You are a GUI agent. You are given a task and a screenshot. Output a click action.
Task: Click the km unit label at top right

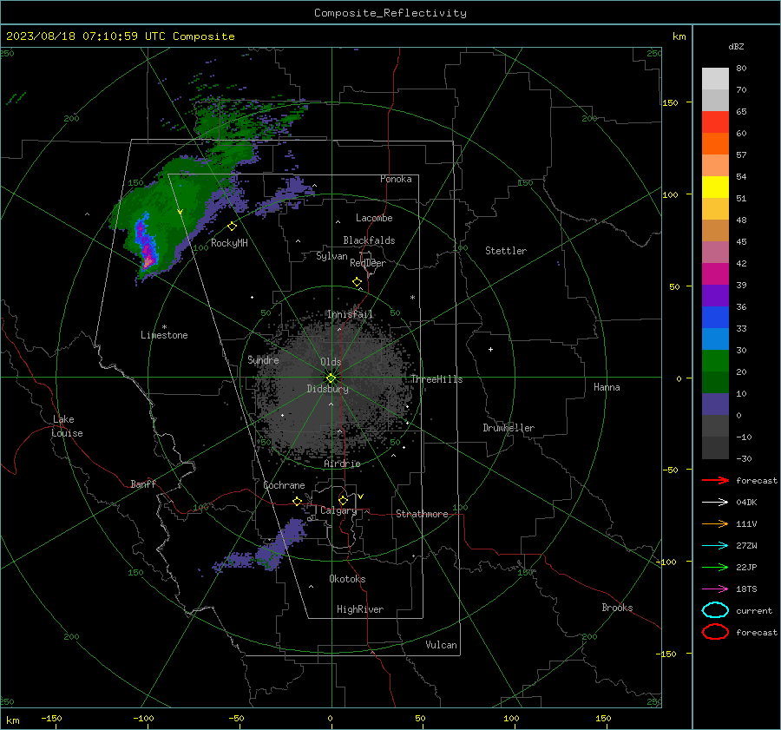pyautogui.click(x=679, y=36)
